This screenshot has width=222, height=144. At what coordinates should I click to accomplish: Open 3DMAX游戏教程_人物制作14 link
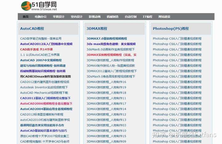point(106,109)
